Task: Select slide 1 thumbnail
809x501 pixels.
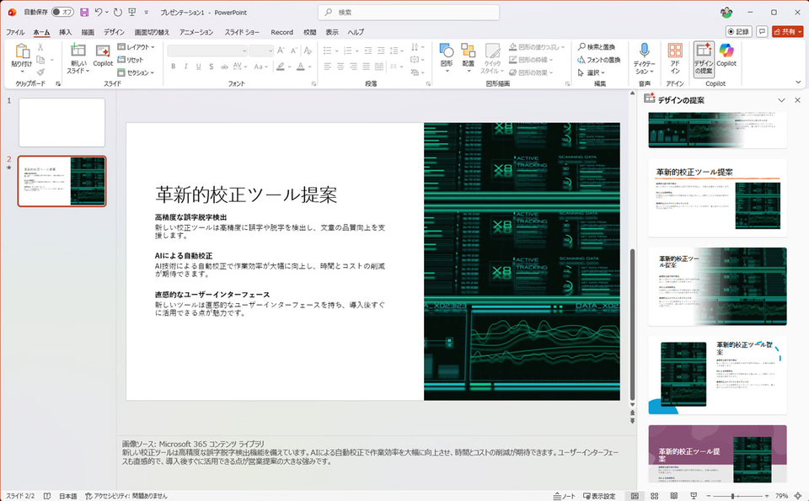Action: pyautogui.click(x=62, y=123)
